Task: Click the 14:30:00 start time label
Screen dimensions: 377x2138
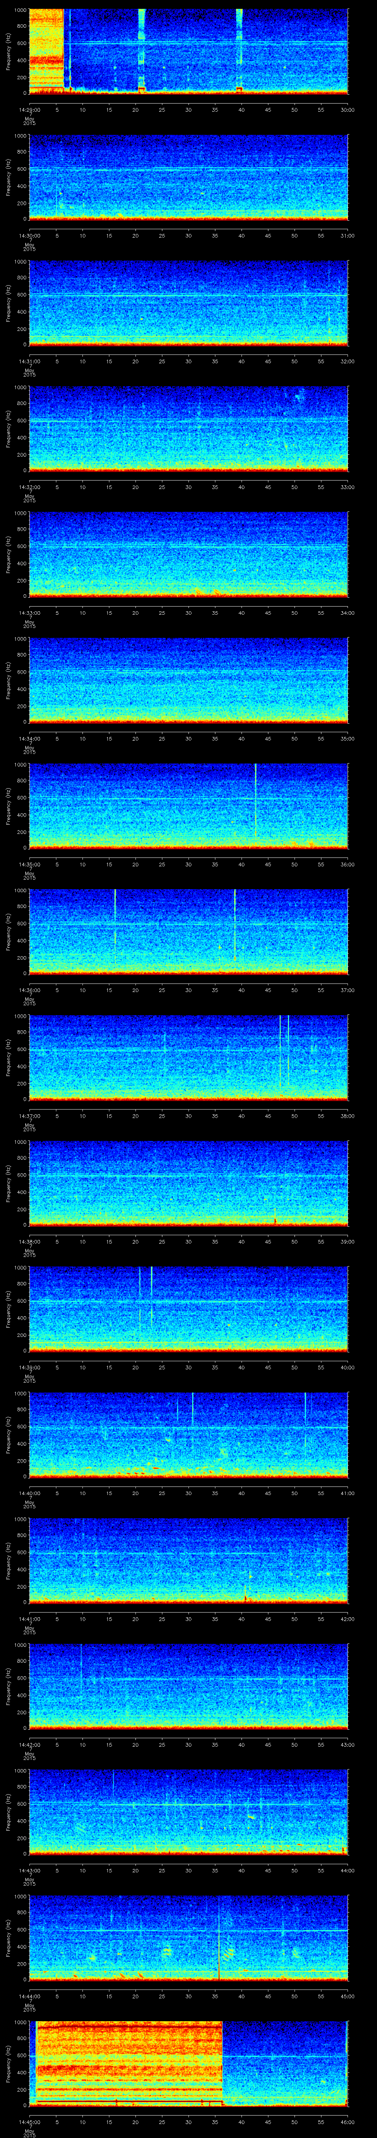Action: click(29, 236)
